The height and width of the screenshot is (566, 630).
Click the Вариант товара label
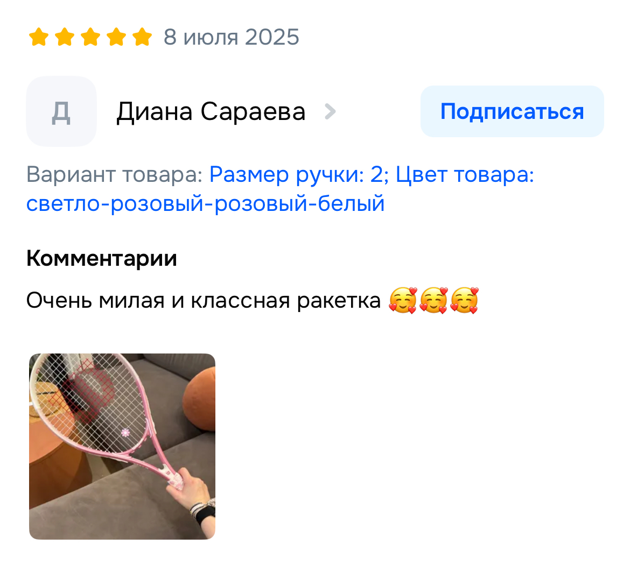[115, 175]
